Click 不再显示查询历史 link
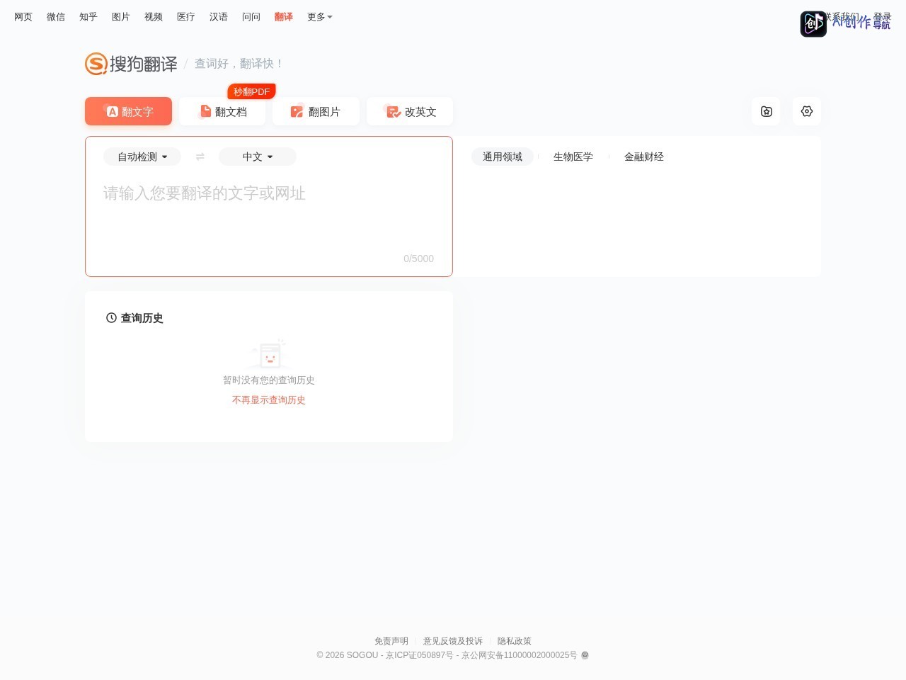The image size is (906, 680). pyautogui.click(x=269, y=400)
